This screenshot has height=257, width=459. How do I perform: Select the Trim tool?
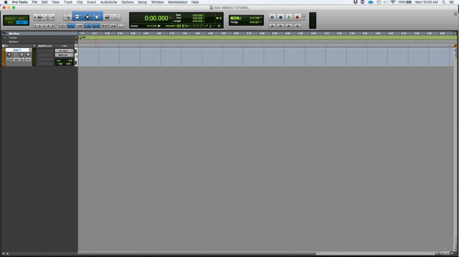point(78,17)
